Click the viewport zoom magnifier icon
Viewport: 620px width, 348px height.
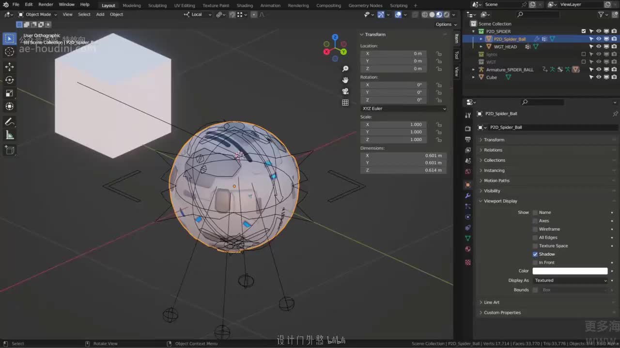pos(345,69)
